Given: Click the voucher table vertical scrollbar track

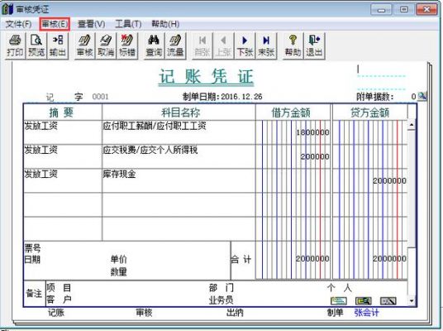Looking at the screenshot, I should tap(412, 212).
